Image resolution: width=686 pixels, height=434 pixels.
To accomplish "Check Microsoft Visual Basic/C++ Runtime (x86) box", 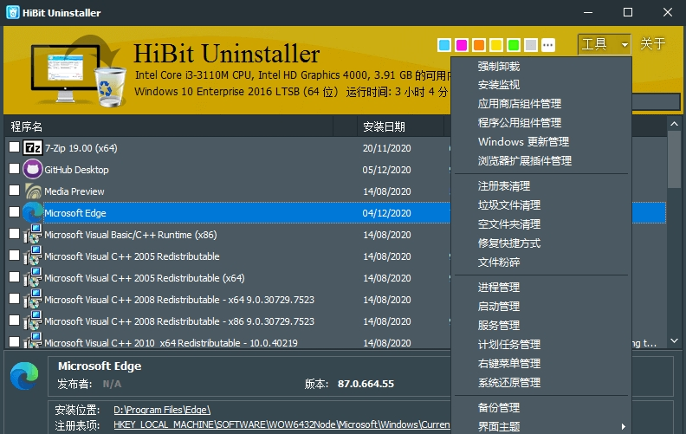I will coord(14,234).
